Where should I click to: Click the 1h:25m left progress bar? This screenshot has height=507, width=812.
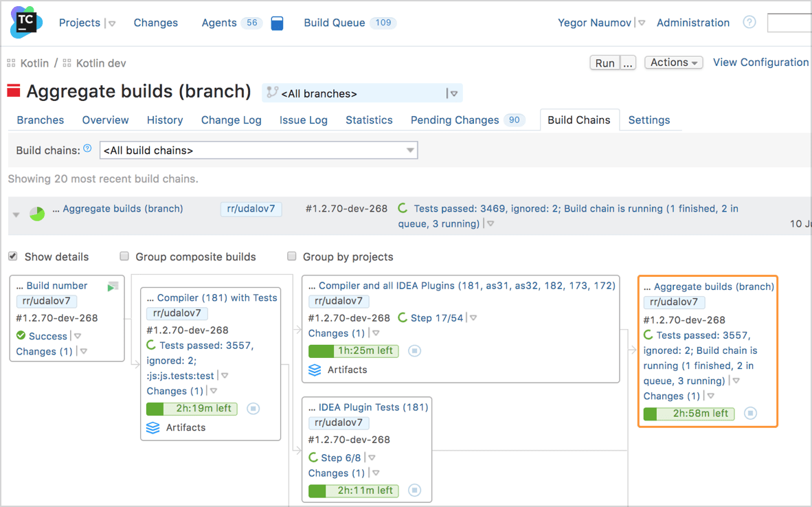pyautogui.click(x=352, y=351)
